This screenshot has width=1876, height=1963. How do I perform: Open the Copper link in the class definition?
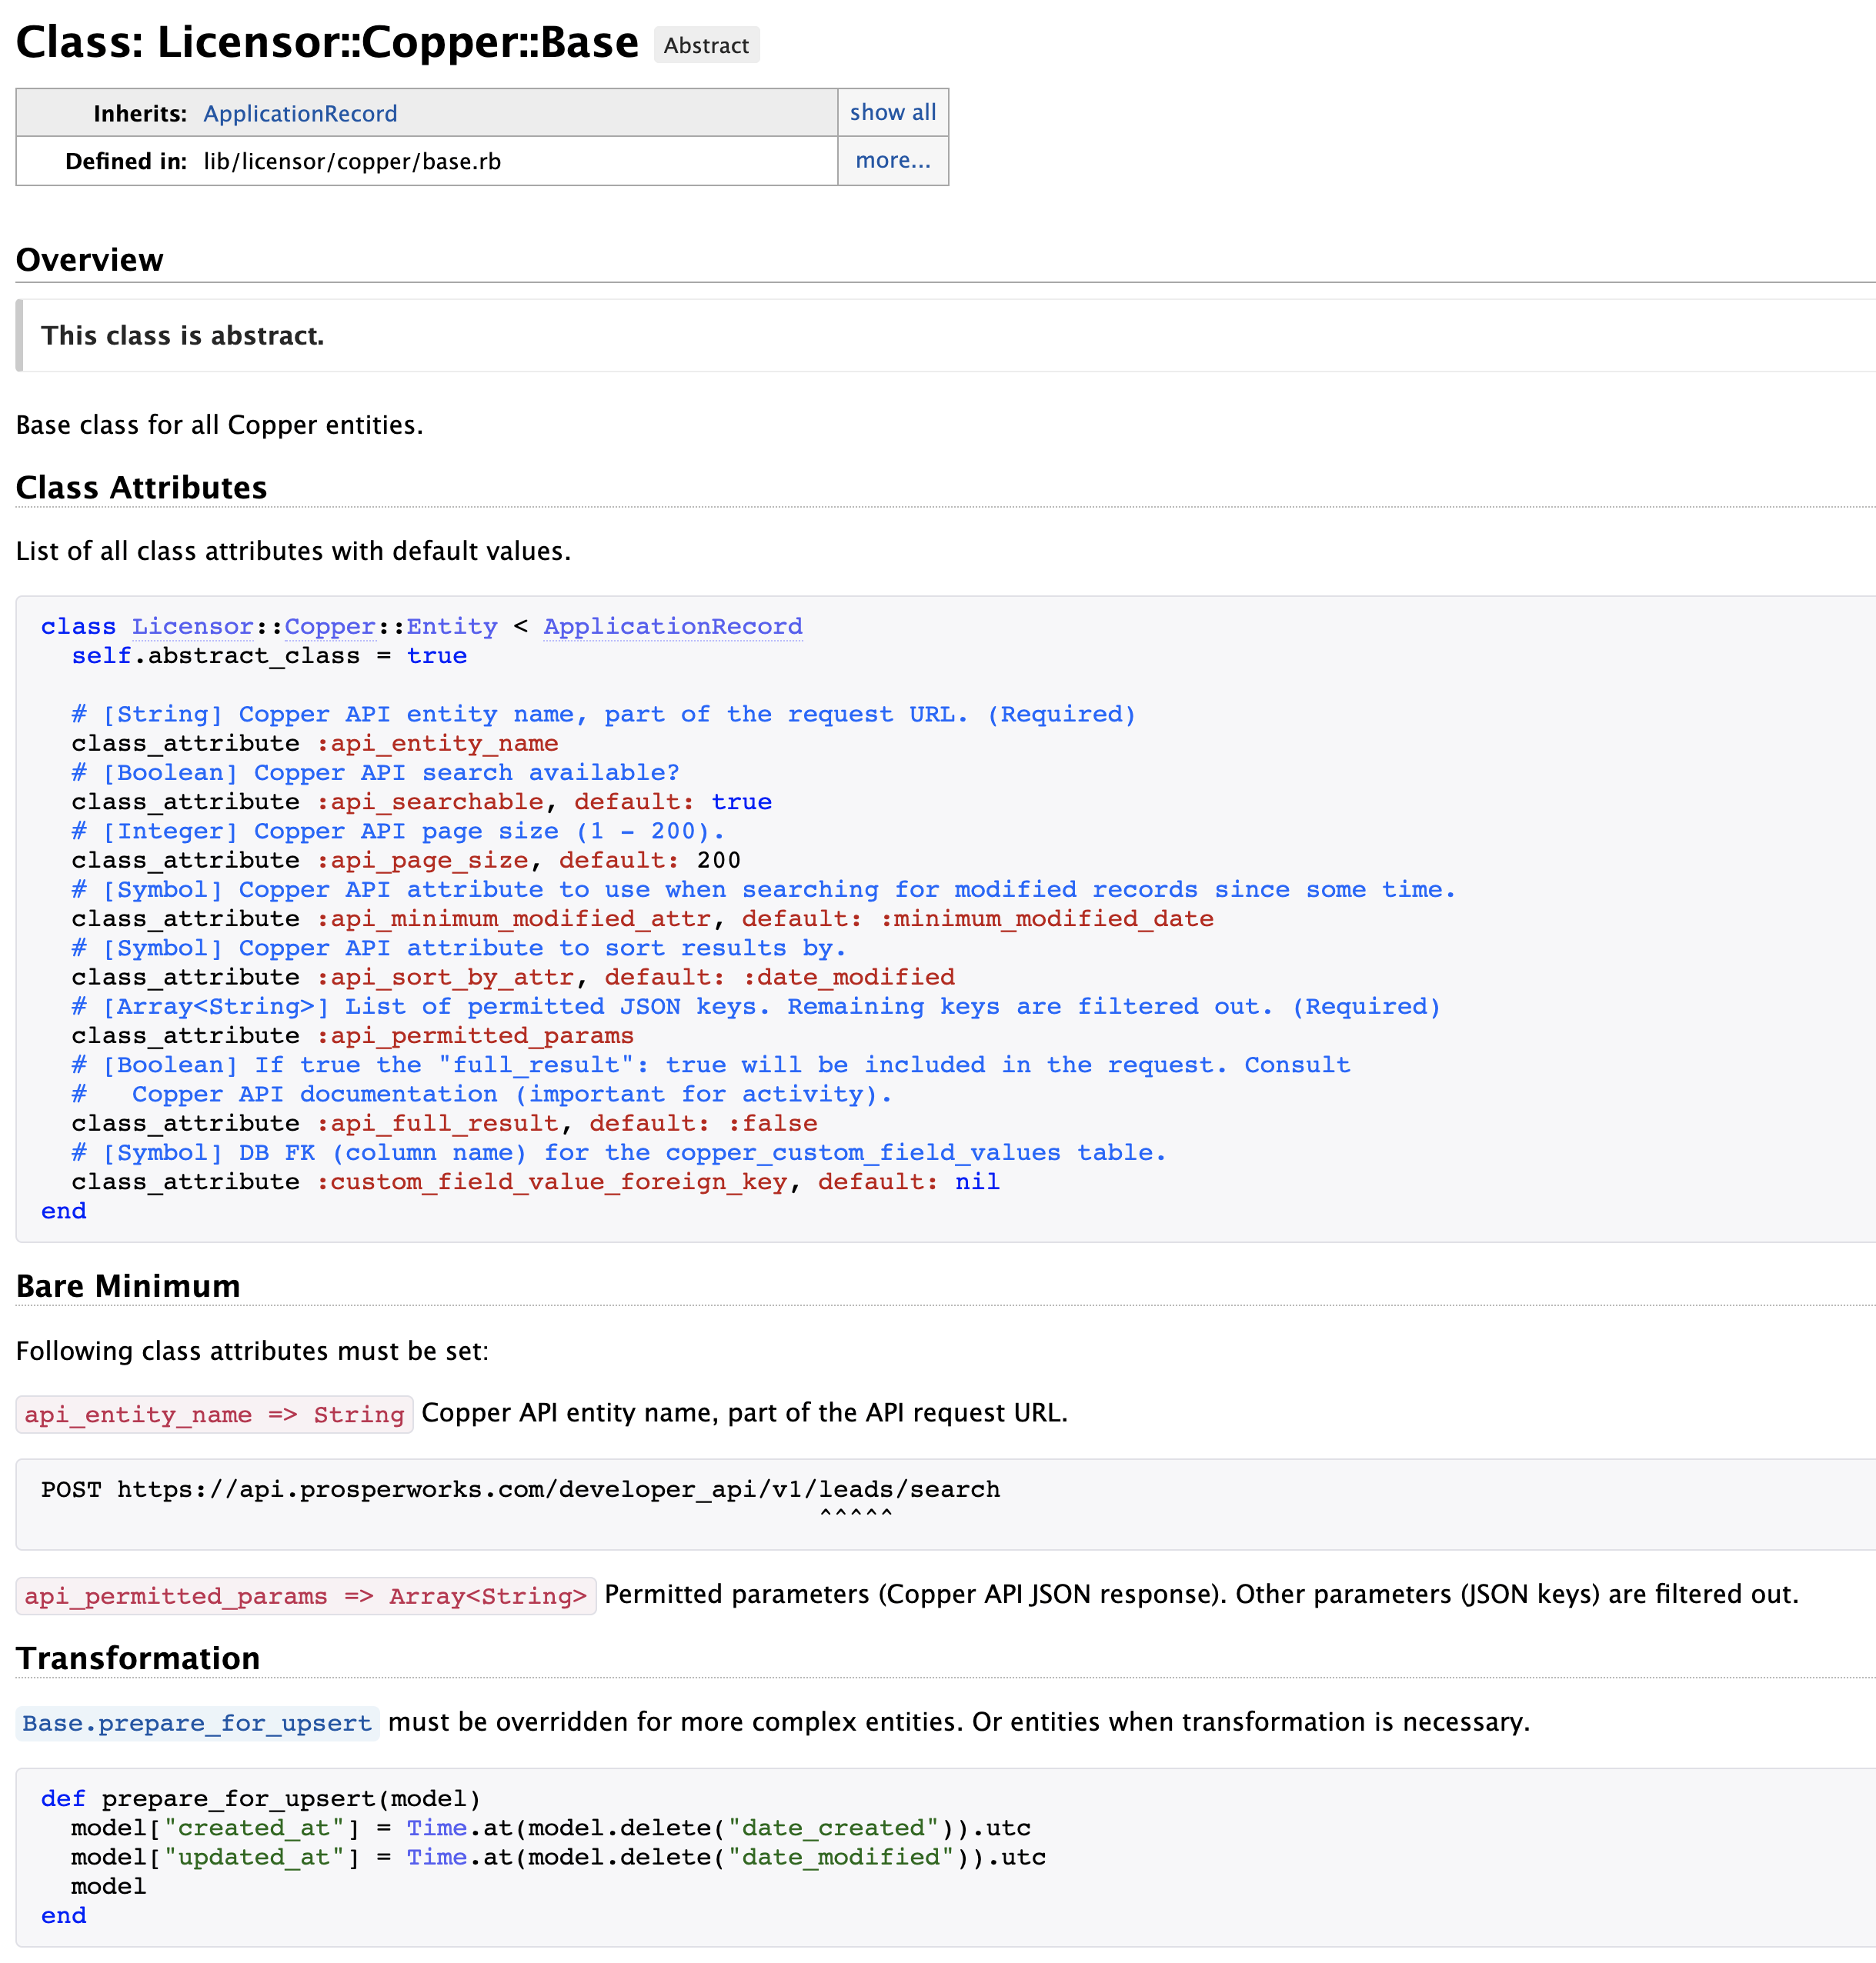tap(330, 627)
